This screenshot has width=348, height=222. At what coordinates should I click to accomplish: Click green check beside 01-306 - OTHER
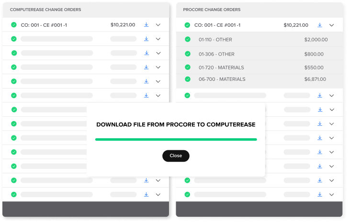pyautogui.click(x=188, y=54)
